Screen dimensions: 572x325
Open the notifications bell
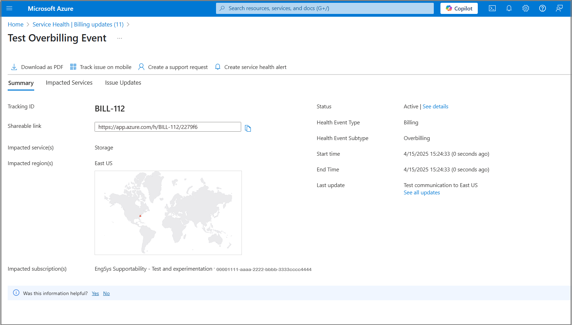tap(509, 8)
